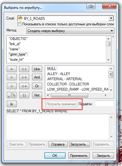Click the window layout icon in title bar
This screenshot has height=166, width=122.
point(91,6)
